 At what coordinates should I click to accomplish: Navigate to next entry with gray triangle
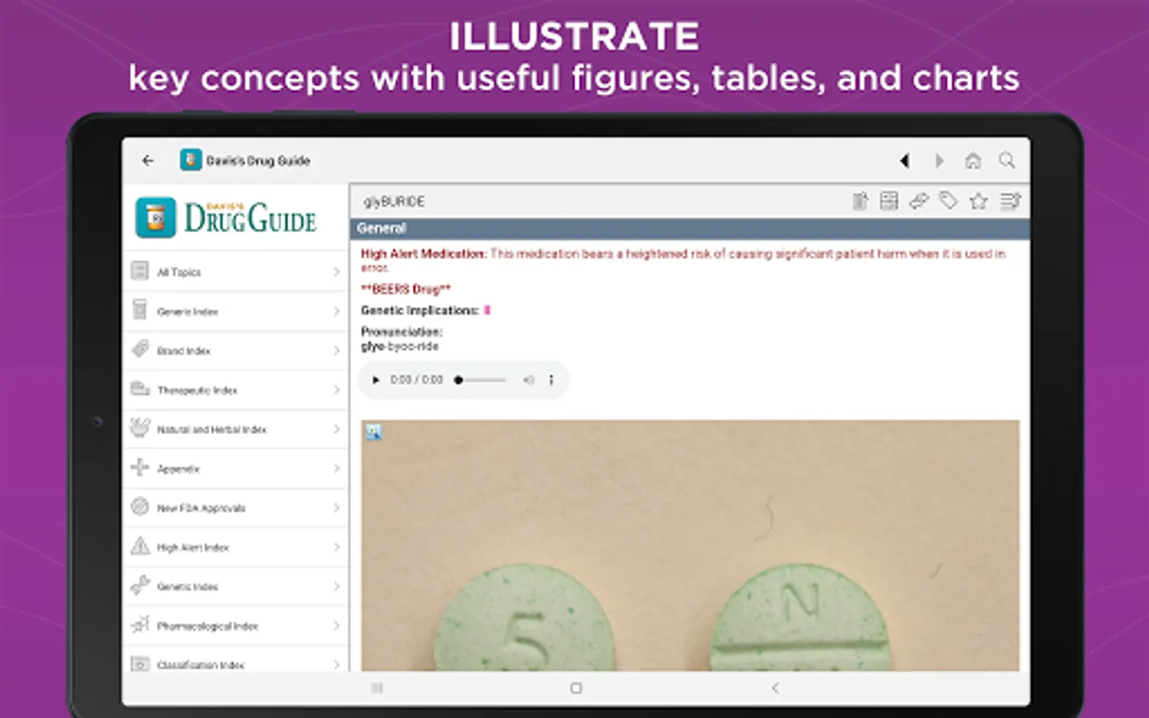tap(939, 160)
